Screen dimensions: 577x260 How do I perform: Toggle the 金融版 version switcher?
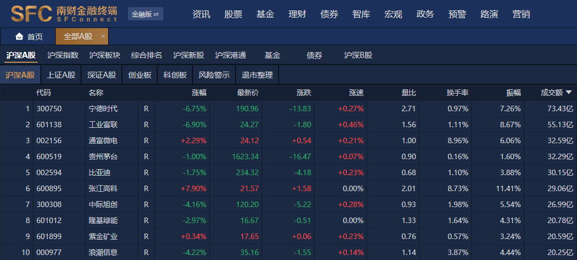click(145, 14)
